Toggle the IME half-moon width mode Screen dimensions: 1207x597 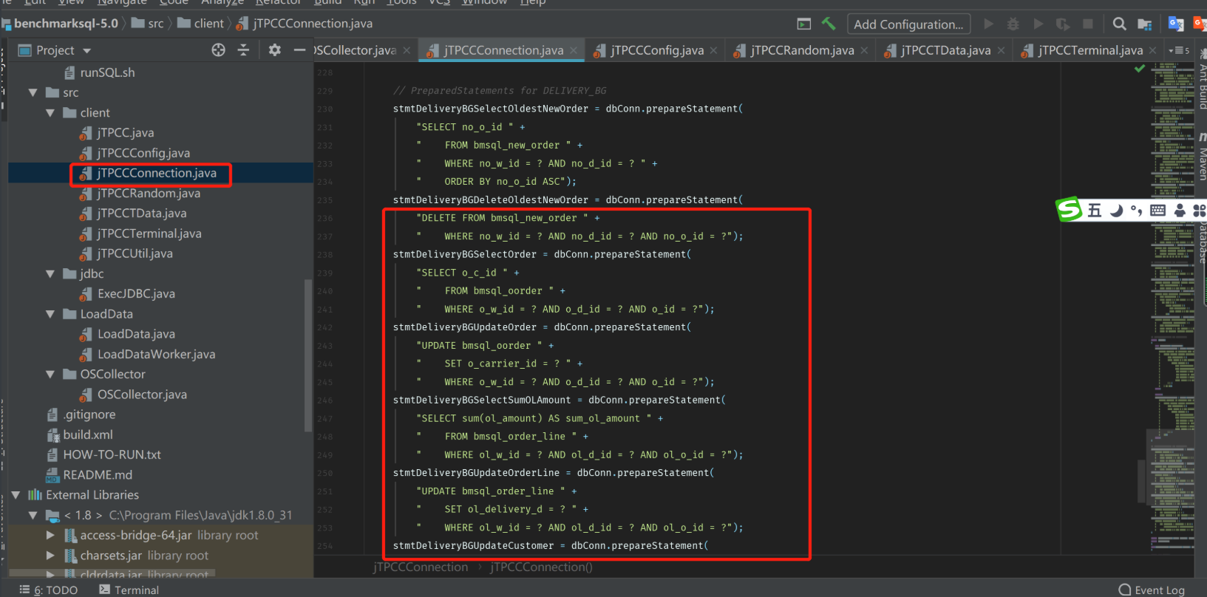(1116, 211)
